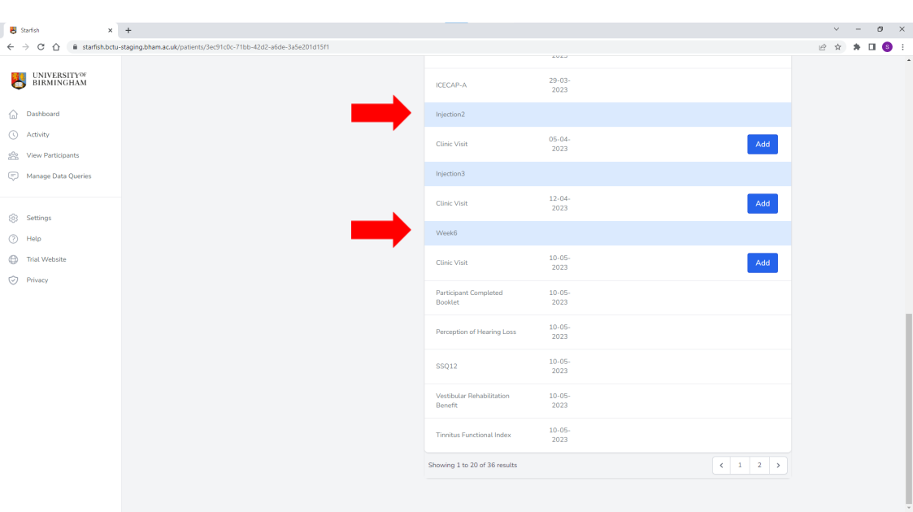
Task: Open Settings via the gear icon
Action: coord(13,219)
